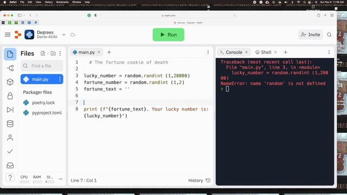This screenshot has height=195, width=347.
Task: Click the cloud sync status icon
Action: click(73, 35)
